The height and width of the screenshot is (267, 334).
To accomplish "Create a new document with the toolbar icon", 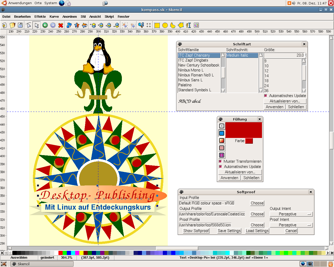I will pos(4,25).
